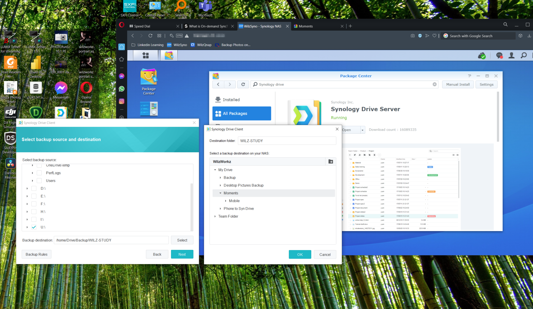Image resolution: width=533 pixels, height=309 pixels.
Task: Click the Destination folder text field
Action: (x=287, y=141)
